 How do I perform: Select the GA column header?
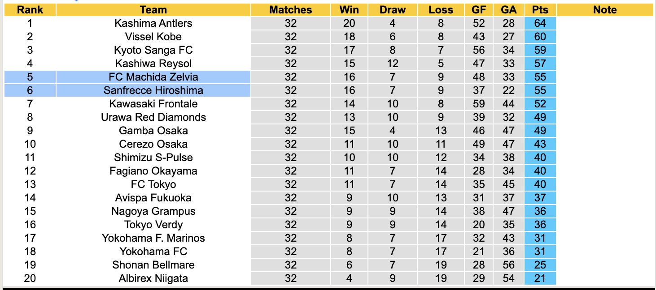click(x=509, y=10)
